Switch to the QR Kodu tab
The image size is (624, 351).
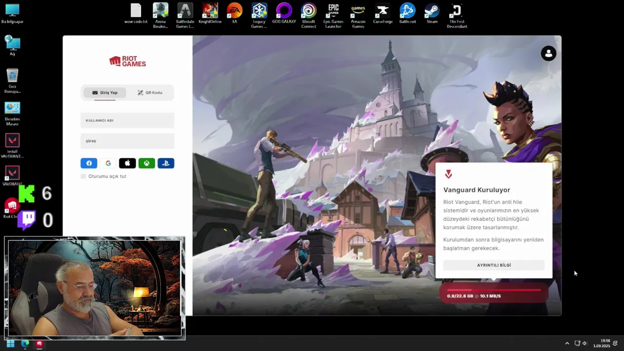tap(150, 93)
